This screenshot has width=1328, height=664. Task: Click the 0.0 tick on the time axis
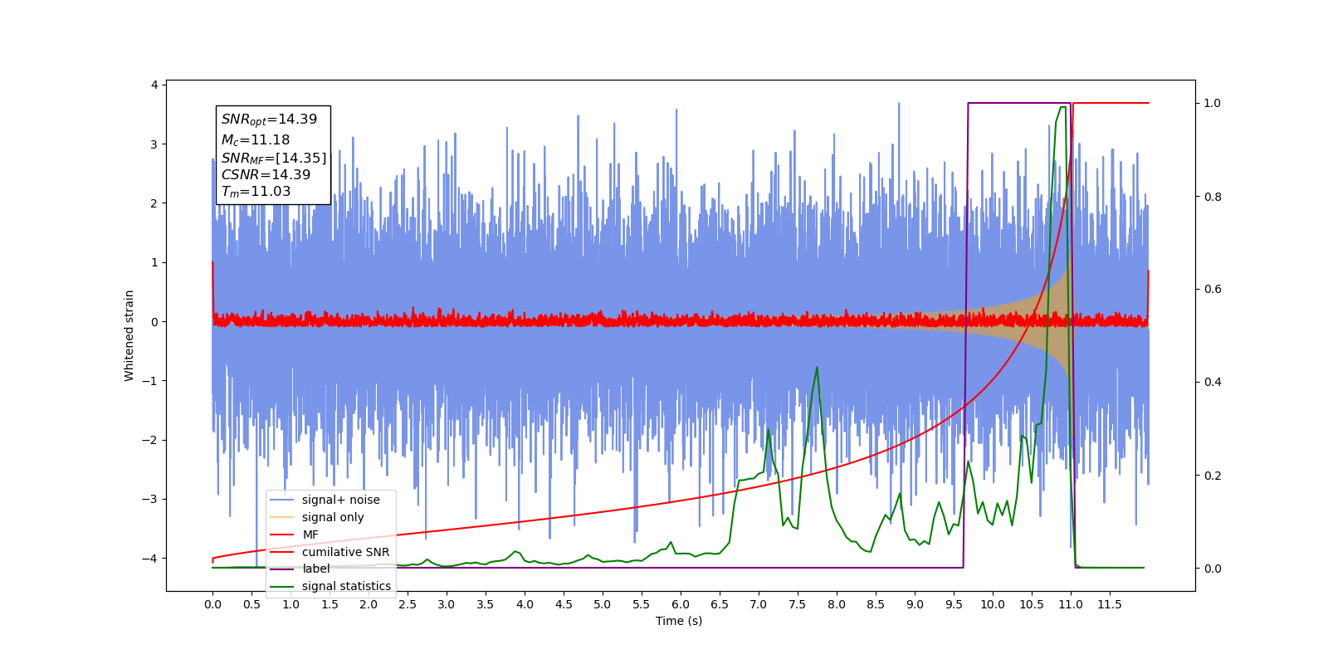tap(212, 604)
